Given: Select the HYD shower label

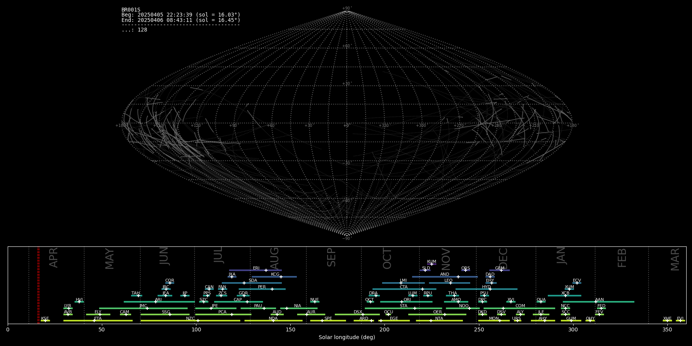Looking at the screenshot, I should tap(486, 287).
